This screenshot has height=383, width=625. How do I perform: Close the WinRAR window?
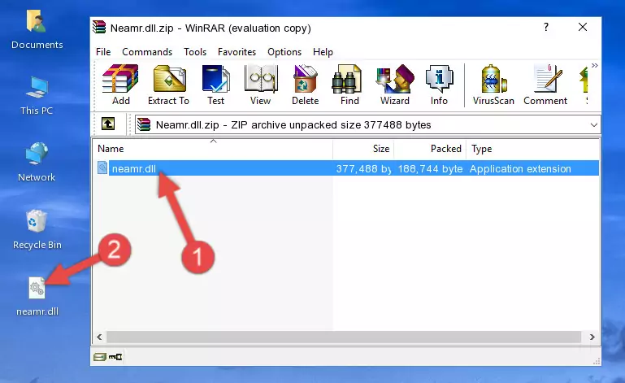point(583,27)
